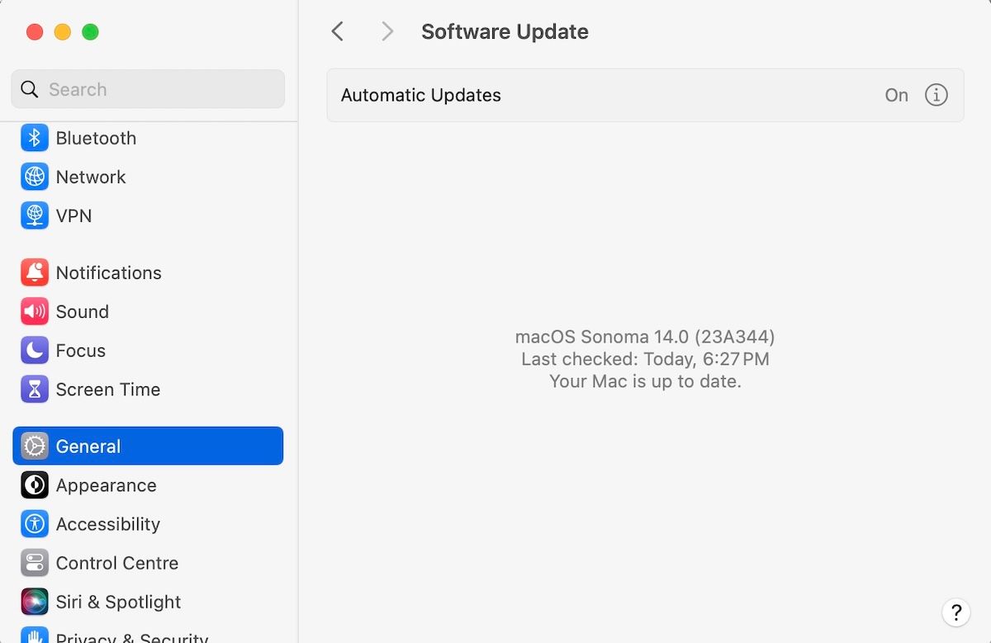
Task: Open Control Centre settings
Action: tap(35, 563)
